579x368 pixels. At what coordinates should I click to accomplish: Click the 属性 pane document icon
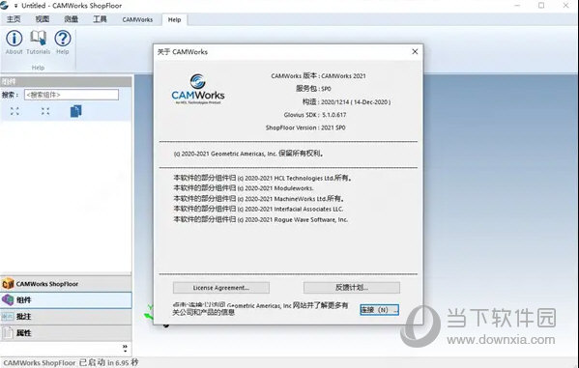pos(8,332)
